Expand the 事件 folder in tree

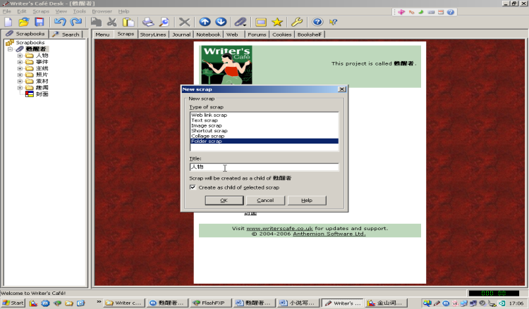click(x=20, y=62)
